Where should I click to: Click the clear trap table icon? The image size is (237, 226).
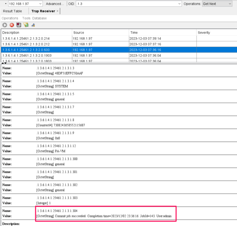[19, 25]
